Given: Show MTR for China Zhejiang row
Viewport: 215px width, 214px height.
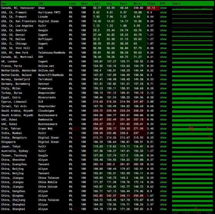Looking at the screenshot, I should click(x=163, y=200).
